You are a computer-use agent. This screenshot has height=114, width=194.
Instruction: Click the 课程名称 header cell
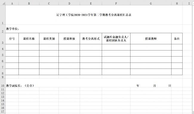(29, 39)
